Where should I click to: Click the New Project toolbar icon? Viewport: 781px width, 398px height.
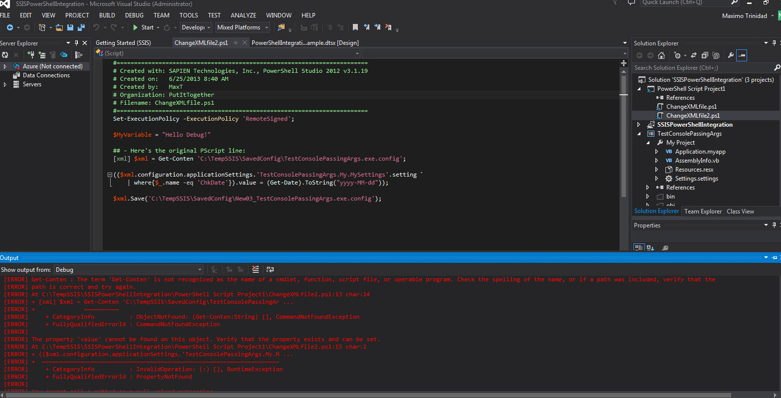tap(42, 27)
